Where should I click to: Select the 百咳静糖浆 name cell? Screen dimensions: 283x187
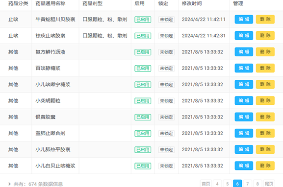(48, 68)
